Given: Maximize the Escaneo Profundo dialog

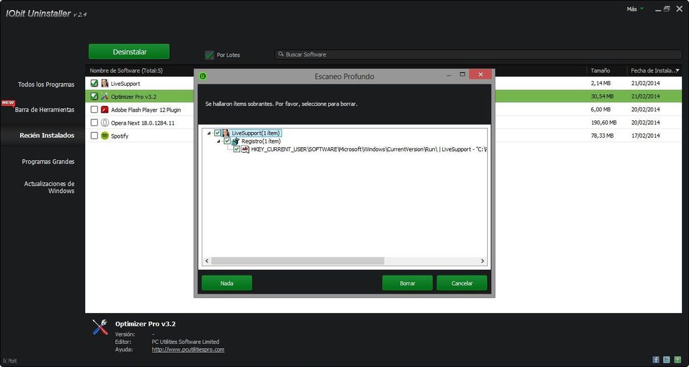Looking at the screenshot, I should [x=462, y=75].
